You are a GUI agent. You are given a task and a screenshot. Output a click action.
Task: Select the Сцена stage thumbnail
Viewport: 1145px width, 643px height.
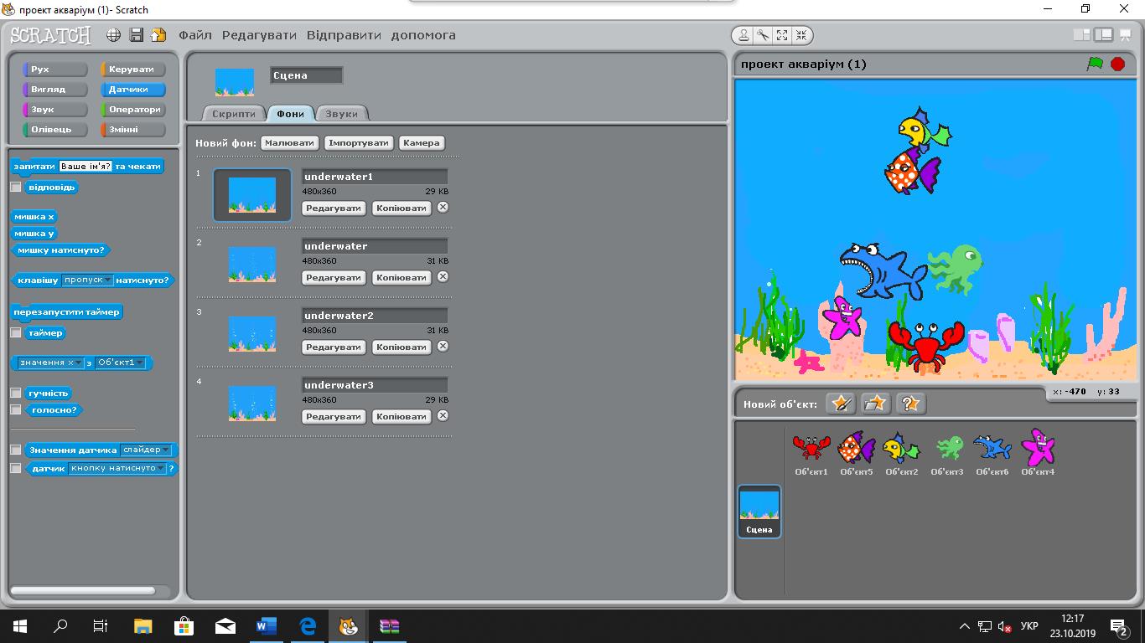coord(759,511)
